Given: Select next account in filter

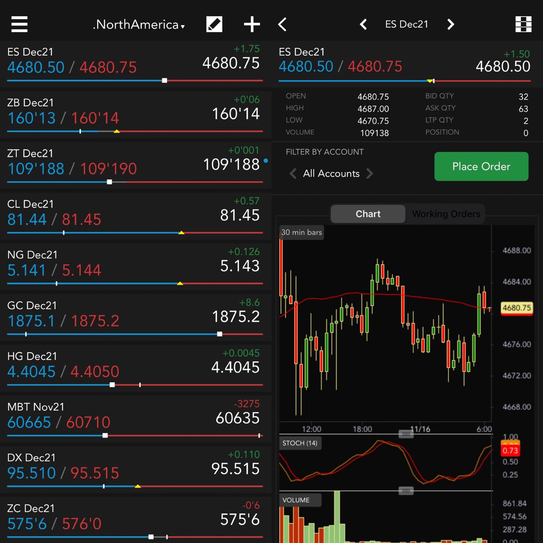Looking at the screenshot, I should tap(370, 173).
